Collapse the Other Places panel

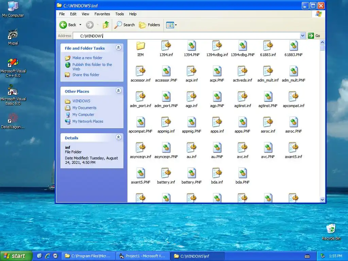coord(119,90)
